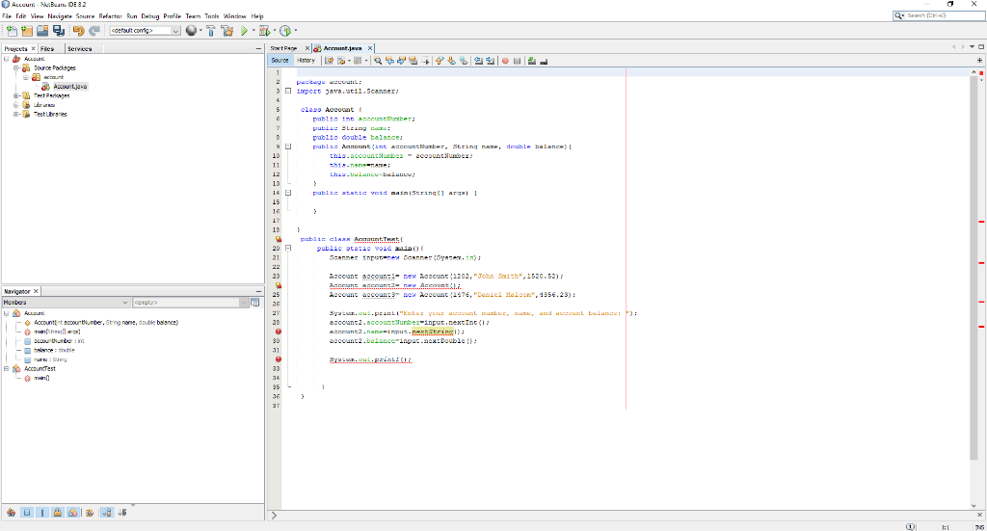Expand the Test Libraries tree node
Screen dimensions: 987x531
click(16, 114)
